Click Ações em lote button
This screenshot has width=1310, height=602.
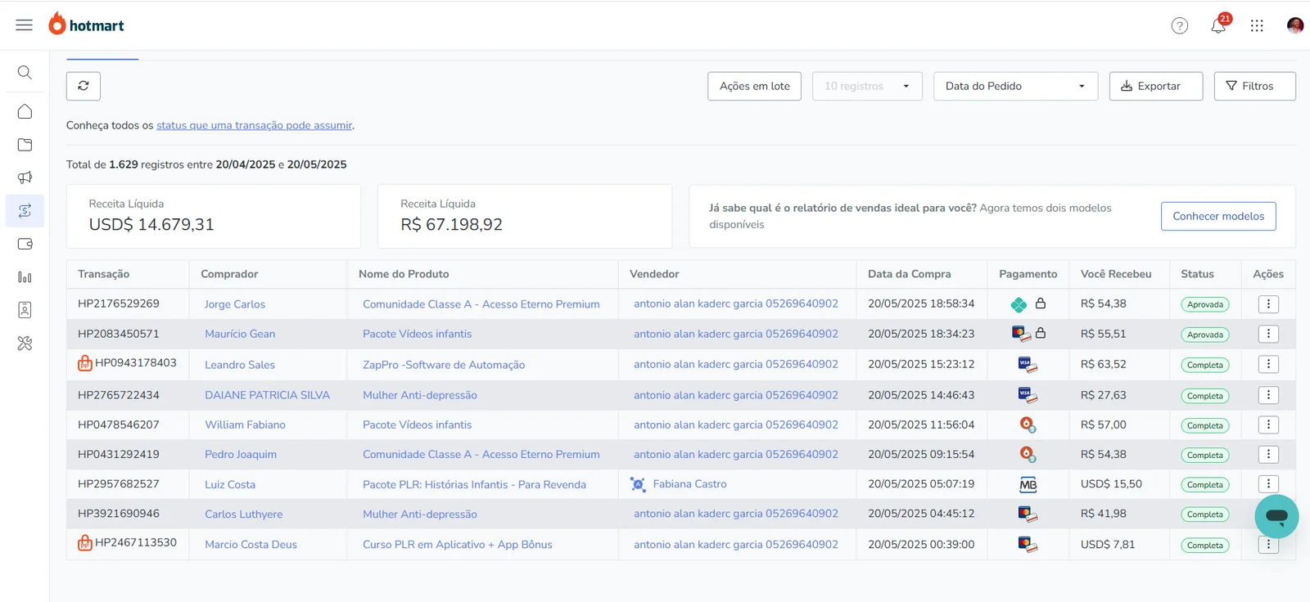pyautogui.click(x=754, y=86)
